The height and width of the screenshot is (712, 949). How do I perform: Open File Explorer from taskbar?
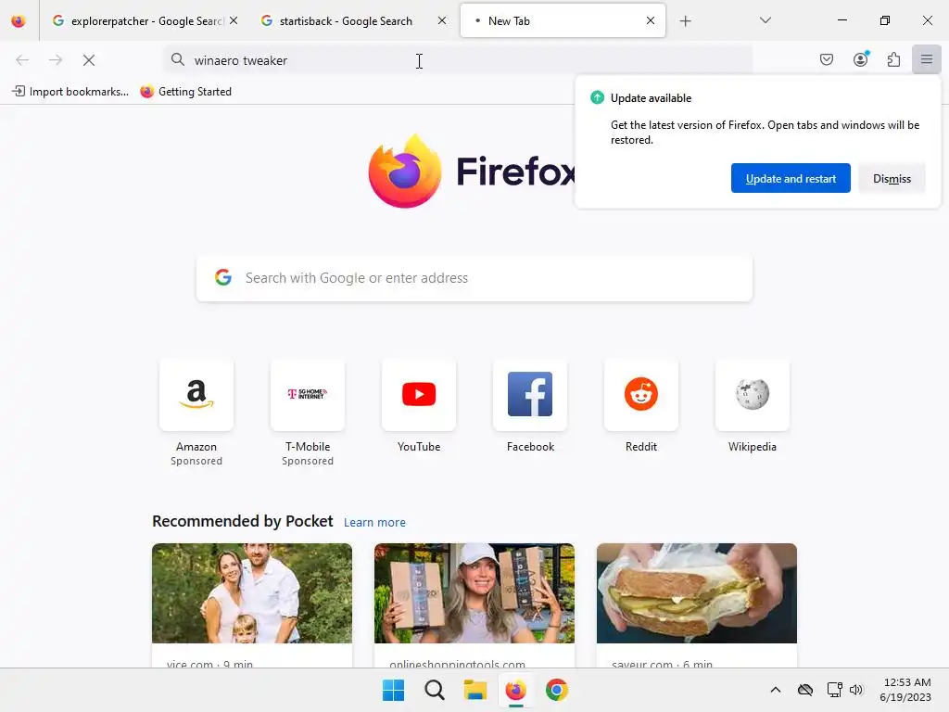pos(475,690)
